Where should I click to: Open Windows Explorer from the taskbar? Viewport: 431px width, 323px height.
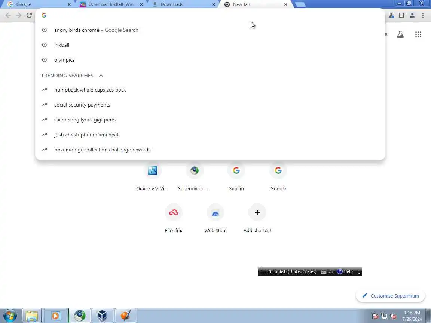click(x=32, y=316)
